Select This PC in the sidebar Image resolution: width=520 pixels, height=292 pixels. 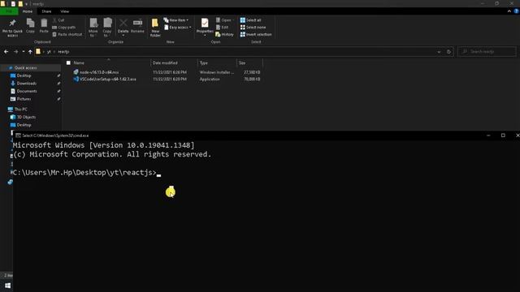[20, 109]
